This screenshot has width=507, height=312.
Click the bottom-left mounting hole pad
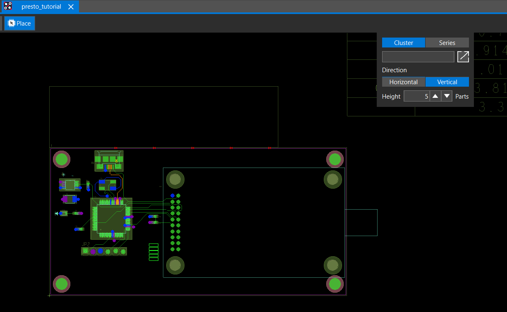[x=61, y=284]
